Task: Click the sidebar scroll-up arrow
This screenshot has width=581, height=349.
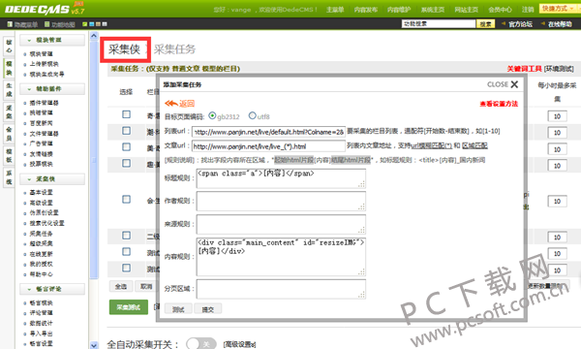Action: (94, 36)
